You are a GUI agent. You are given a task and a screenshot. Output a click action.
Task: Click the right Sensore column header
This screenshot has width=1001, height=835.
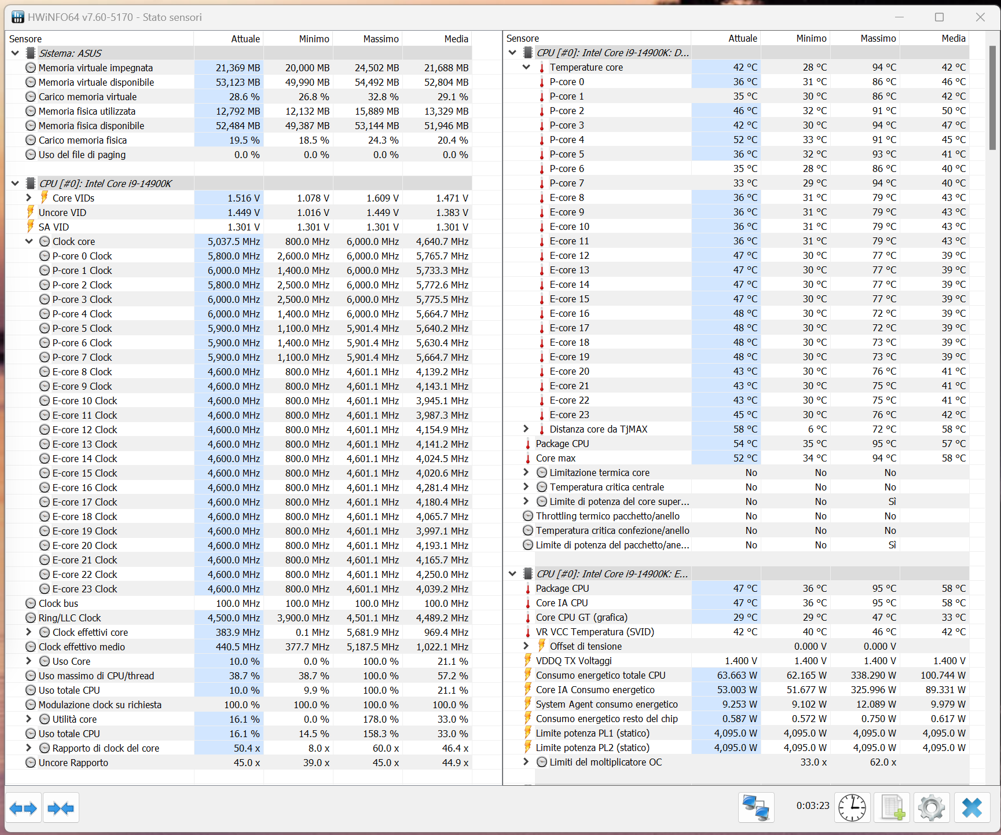597,38
